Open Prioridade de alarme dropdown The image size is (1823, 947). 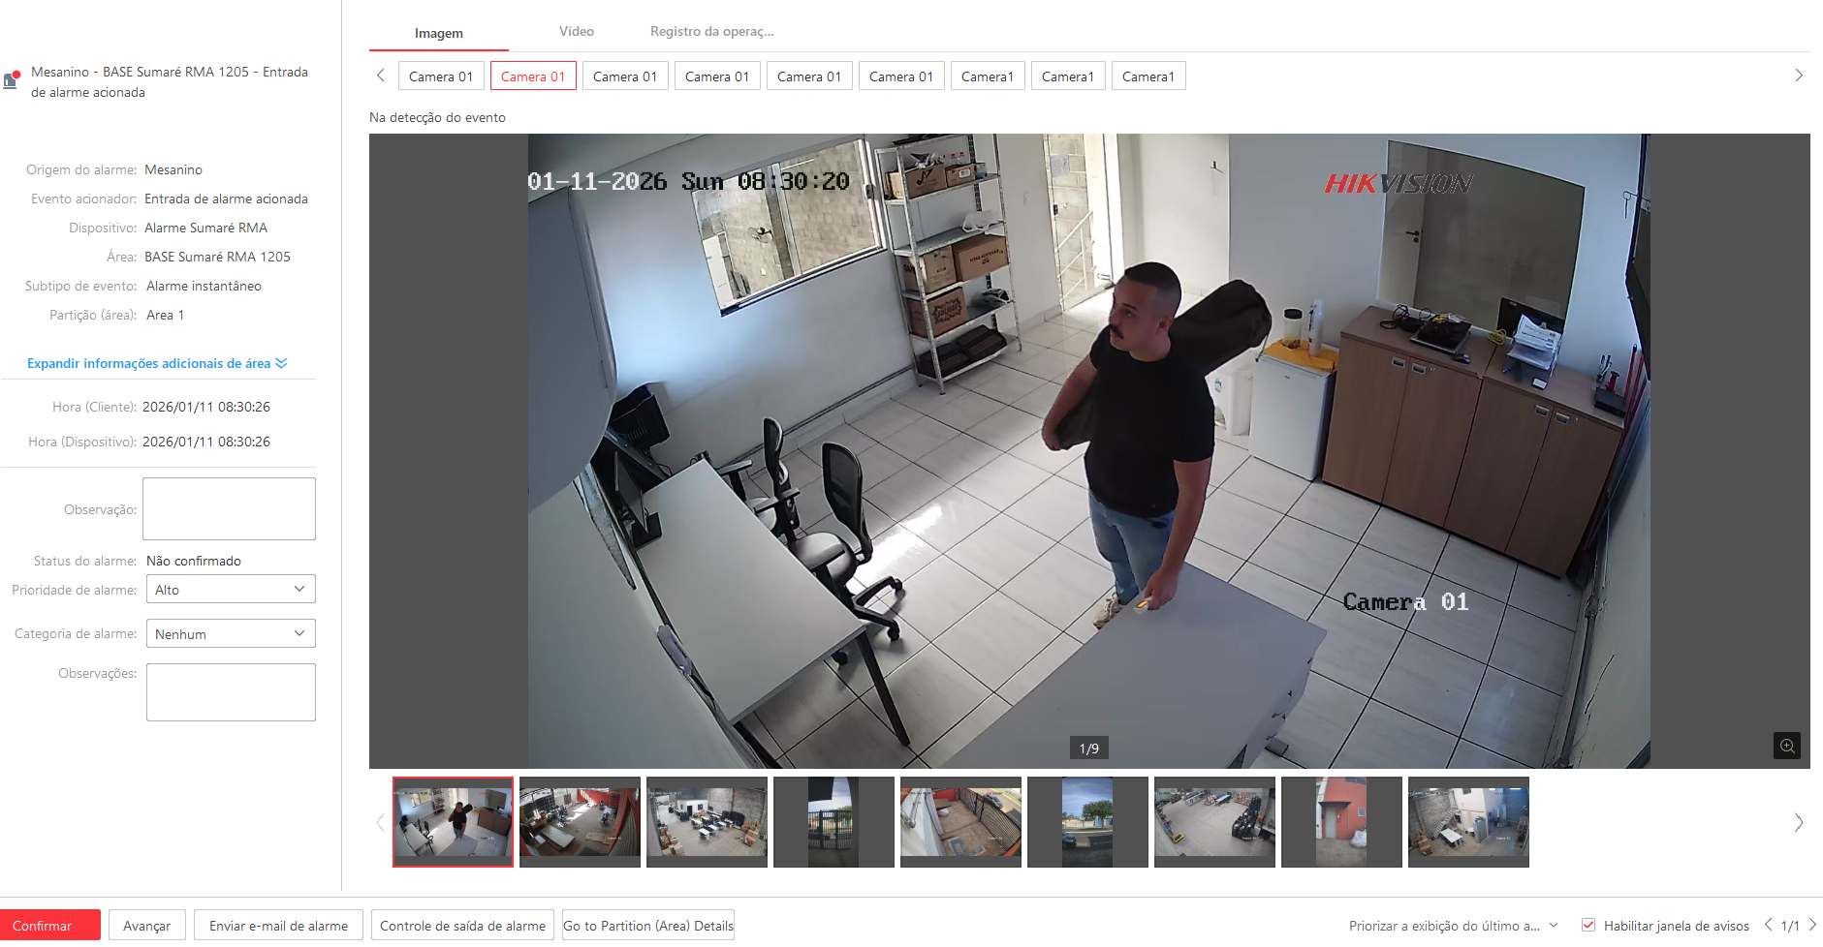pyautogui.click(x=231, y=590)
